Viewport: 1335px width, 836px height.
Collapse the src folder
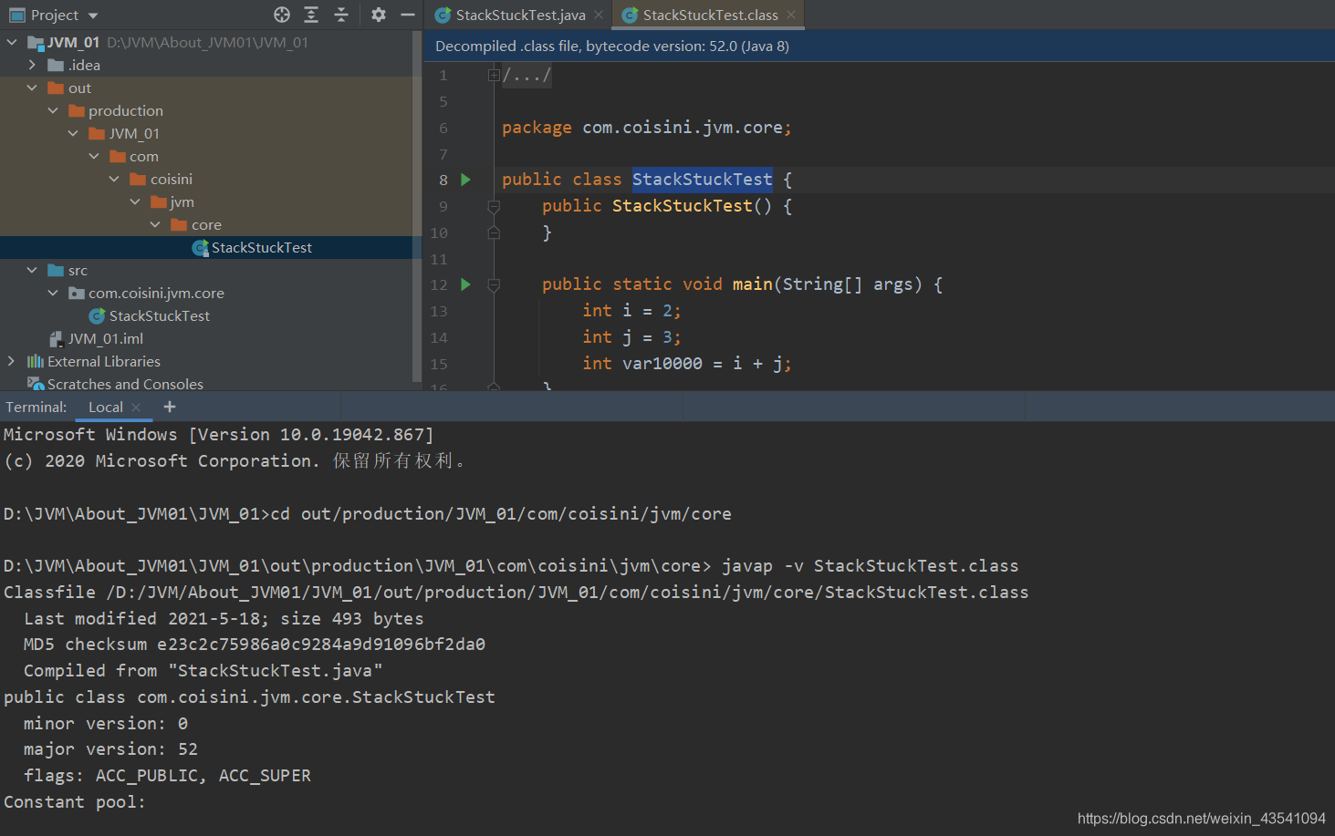32,270
